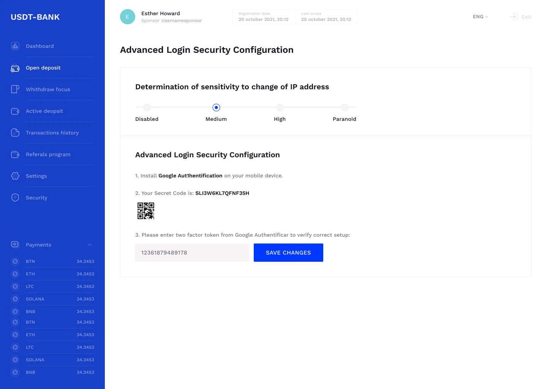This screenshot has height=389, width=547.
Task: Click the Open deposit wallet icon
Action: (x=15, y=68)
